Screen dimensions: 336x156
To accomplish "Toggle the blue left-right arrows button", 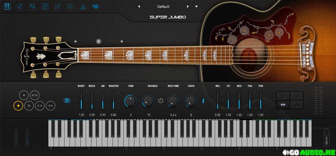I will pos(283,105).
